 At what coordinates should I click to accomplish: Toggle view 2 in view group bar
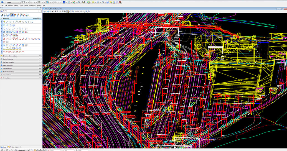point(37,150)
